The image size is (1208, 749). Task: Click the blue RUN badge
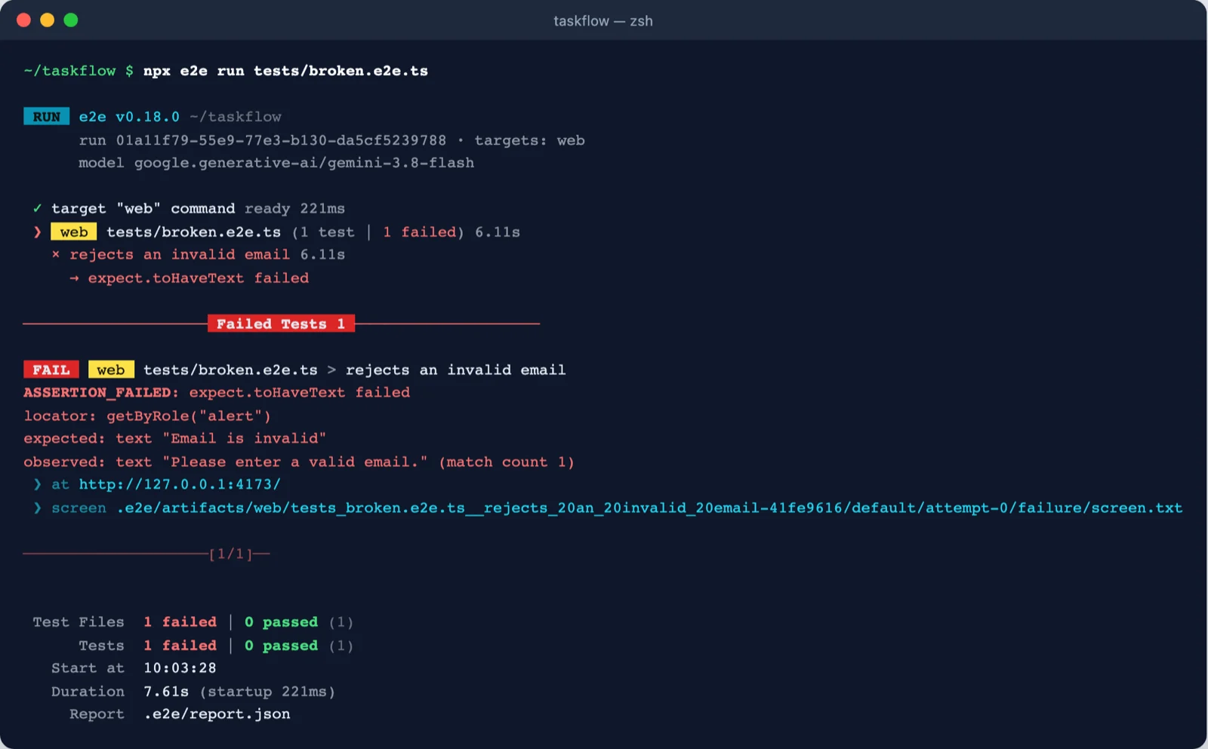[x=47, y=117]
